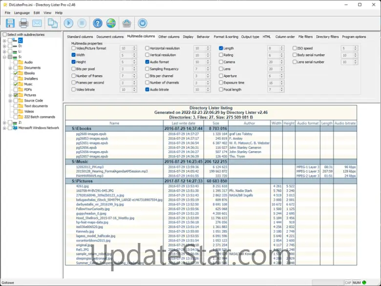Viewport: 381px width, 286px height.
Task: Click the Audio bitrate size spinner
Action: (x=208, y=89)
